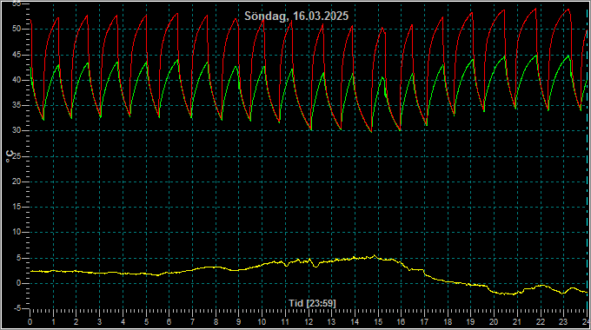Click the y-axis value 40
The image size is (591, 330).
click(x=17, y=80)
